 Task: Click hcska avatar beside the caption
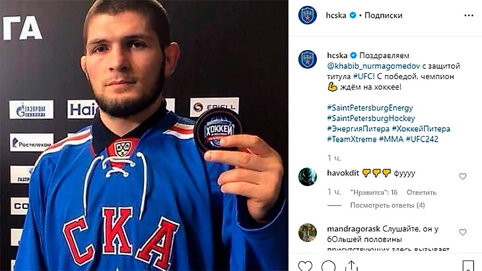(x=307, y=59)
